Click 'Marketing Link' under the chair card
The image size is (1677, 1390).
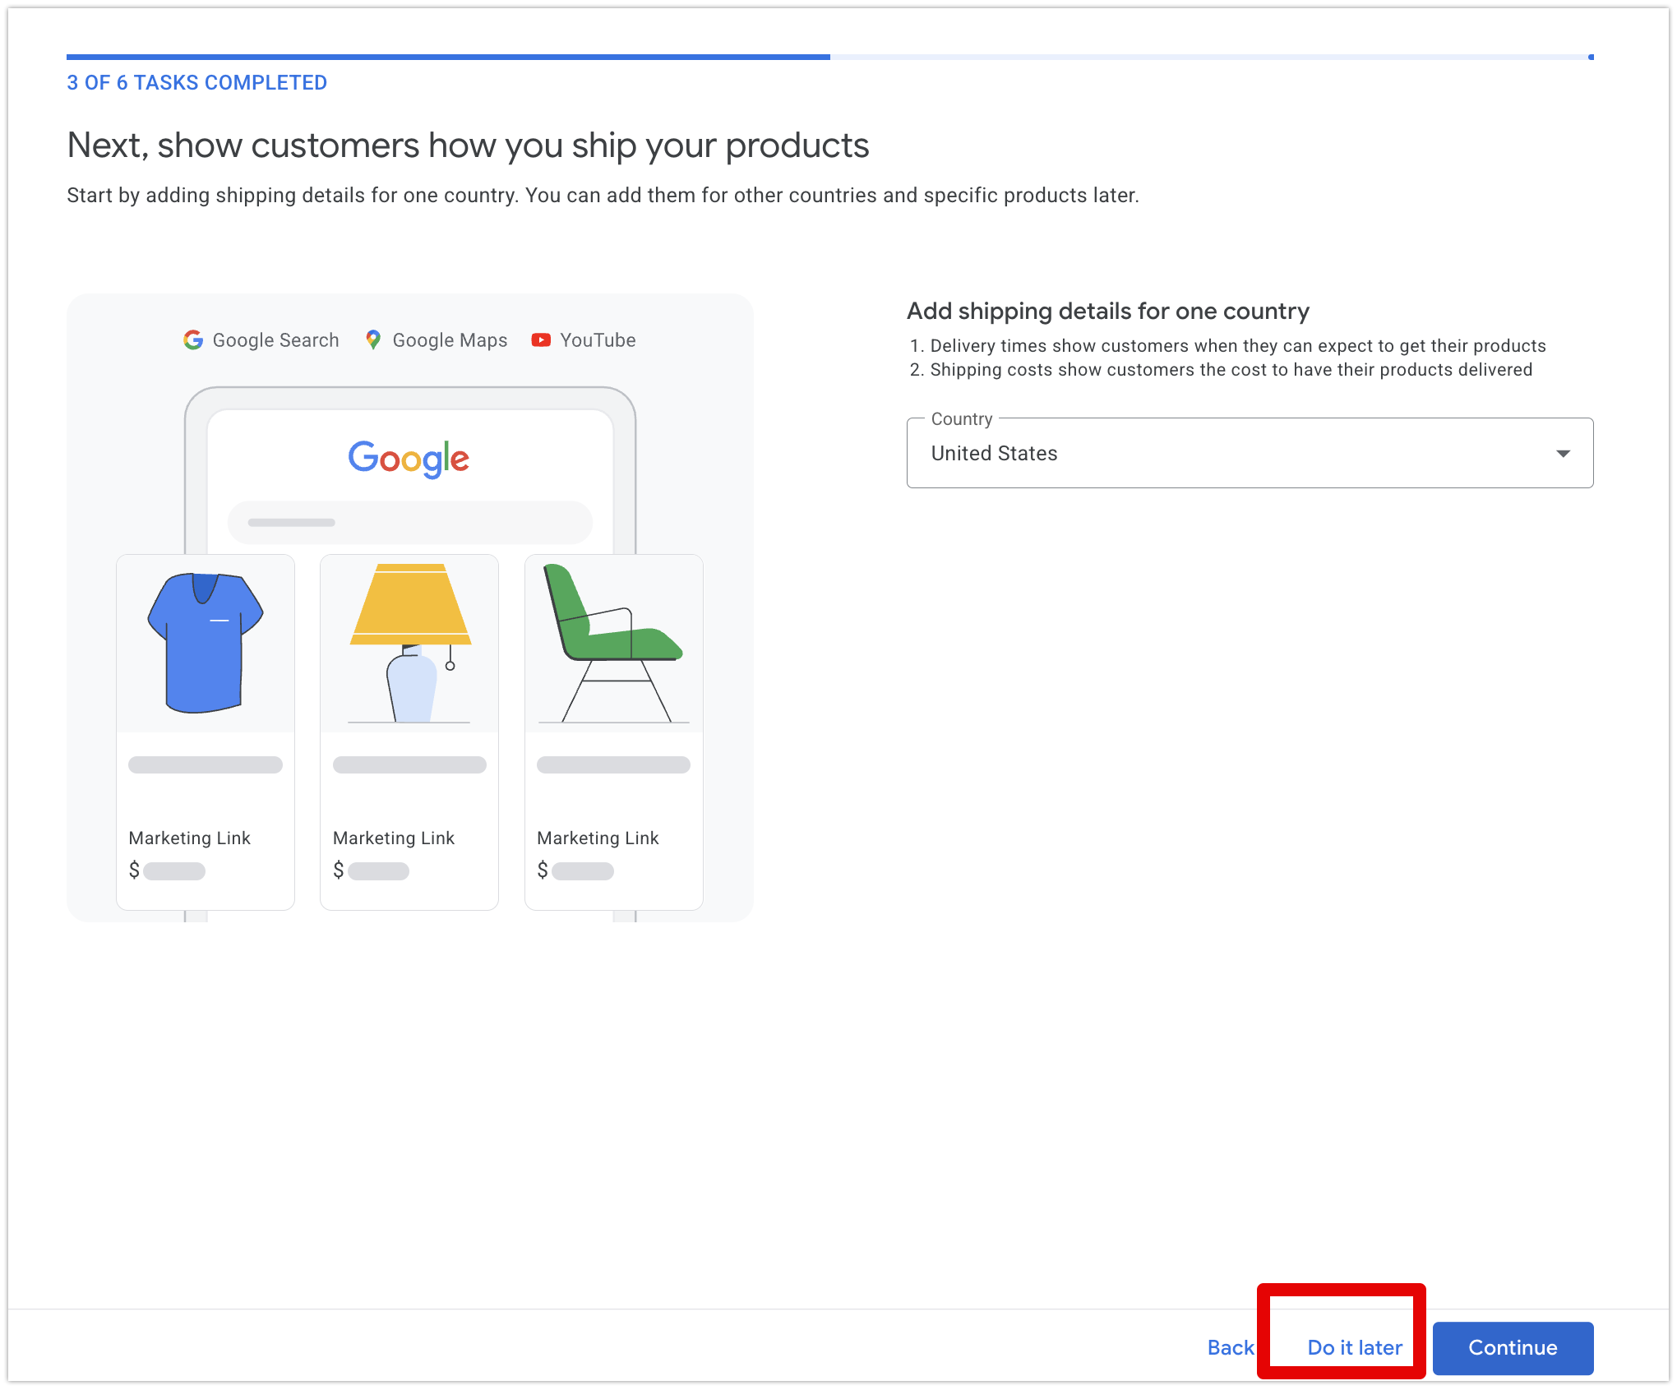[598, 838]
